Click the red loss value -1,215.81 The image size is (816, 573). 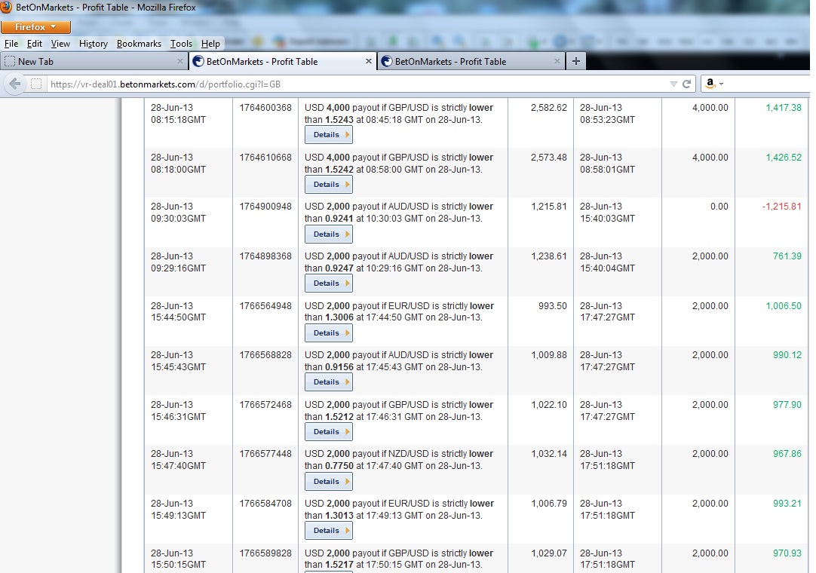(x=781, y=207)
